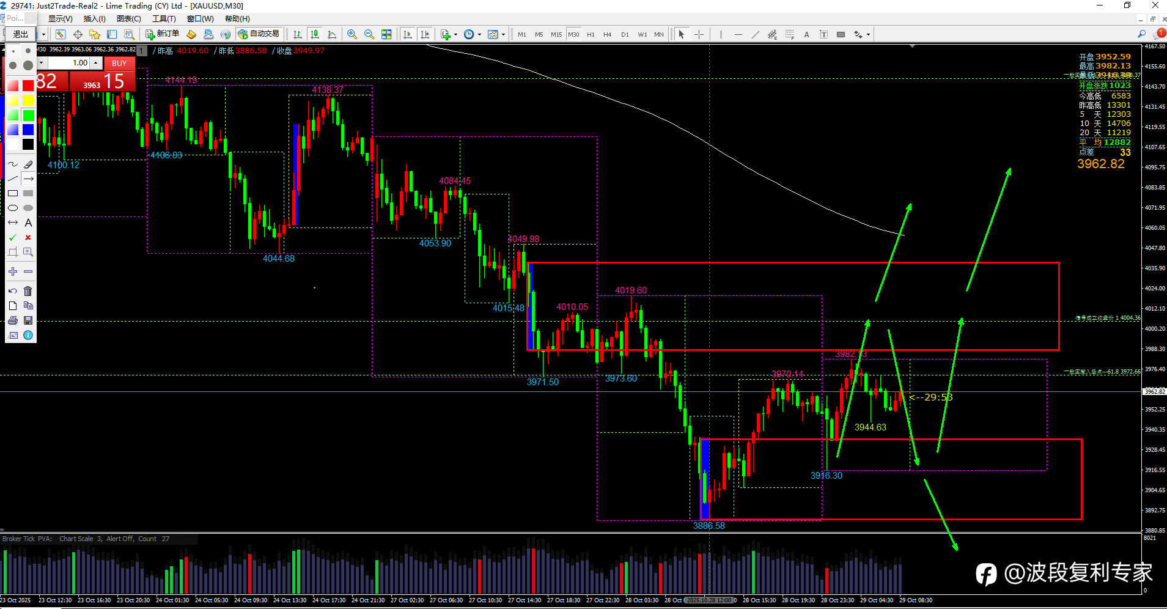Click the 退出 (exit) button
Image resolution: width=1167 pixels, height=609 pixels.
pos(20,34)
